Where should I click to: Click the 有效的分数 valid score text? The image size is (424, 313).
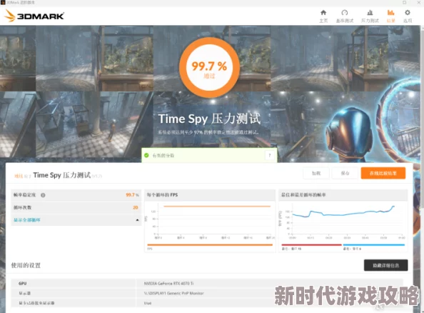pyautogui.click(x=163, y=155)
